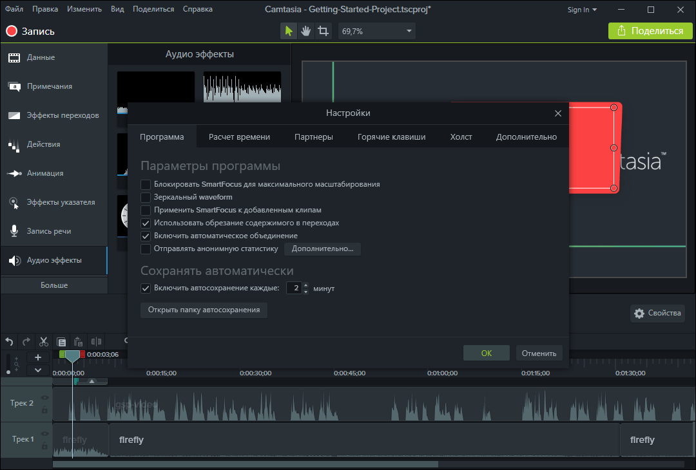Enable Зеркальный waveform checkbox
This screenshot has height=470, width=696.
point(146,197)
